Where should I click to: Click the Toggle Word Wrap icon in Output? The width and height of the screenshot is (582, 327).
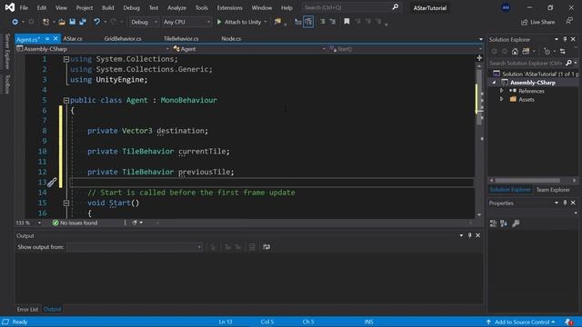(x=266, y=247)
